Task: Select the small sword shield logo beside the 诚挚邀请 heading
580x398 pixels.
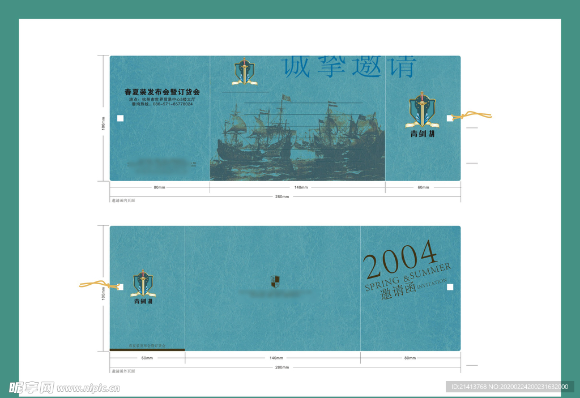Action: coord(244,71)
